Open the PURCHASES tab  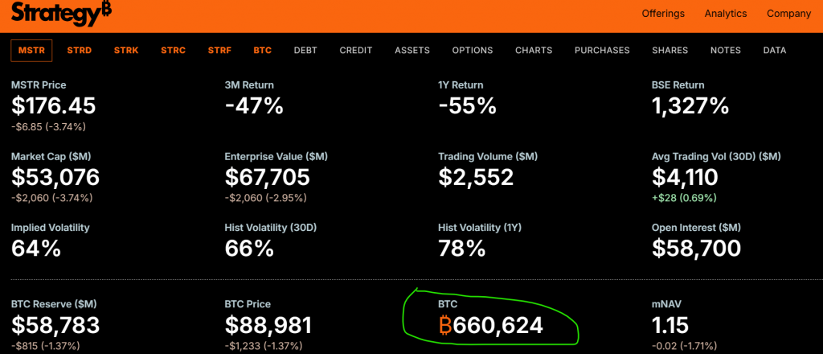point(602,51)
